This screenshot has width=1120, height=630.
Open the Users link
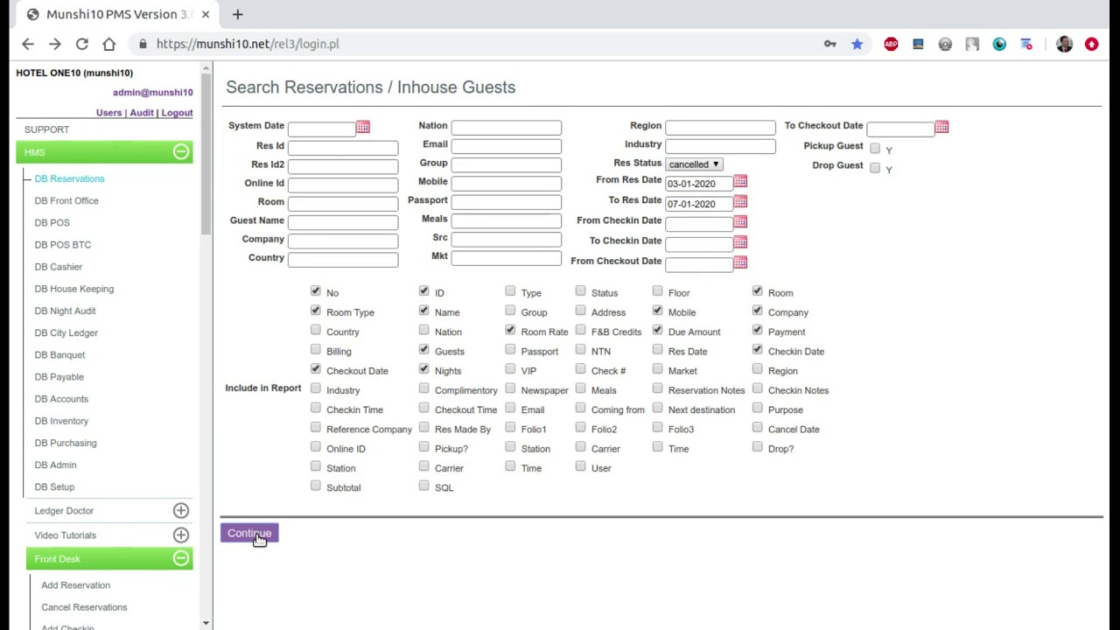click(108, 113)
